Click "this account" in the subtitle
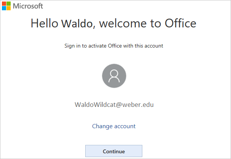Viewport: 231px width, 159px height. [149, 46]
